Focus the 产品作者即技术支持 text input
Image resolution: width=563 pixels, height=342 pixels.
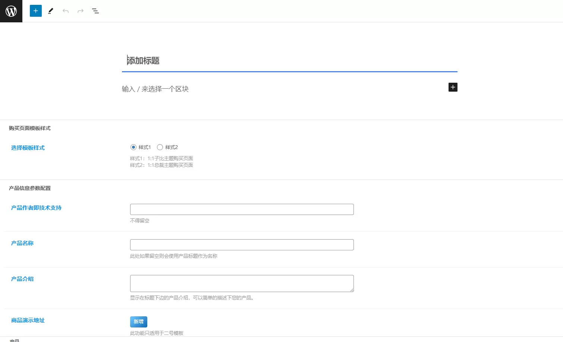tap(242, 209)
